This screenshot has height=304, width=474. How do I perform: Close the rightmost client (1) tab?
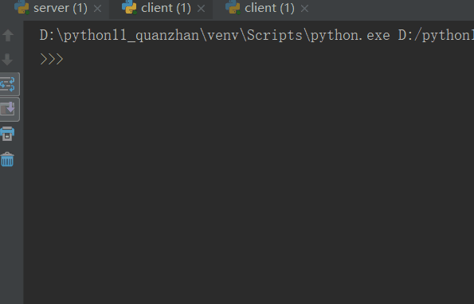pos(304,9)
